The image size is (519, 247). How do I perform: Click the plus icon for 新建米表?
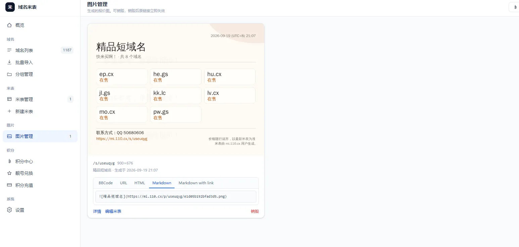pyautogui.click(x=9, y=111)
